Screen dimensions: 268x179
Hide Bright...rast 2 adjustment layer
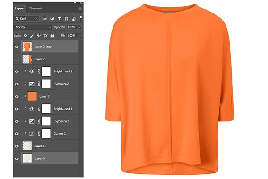[x=17, y=72]
